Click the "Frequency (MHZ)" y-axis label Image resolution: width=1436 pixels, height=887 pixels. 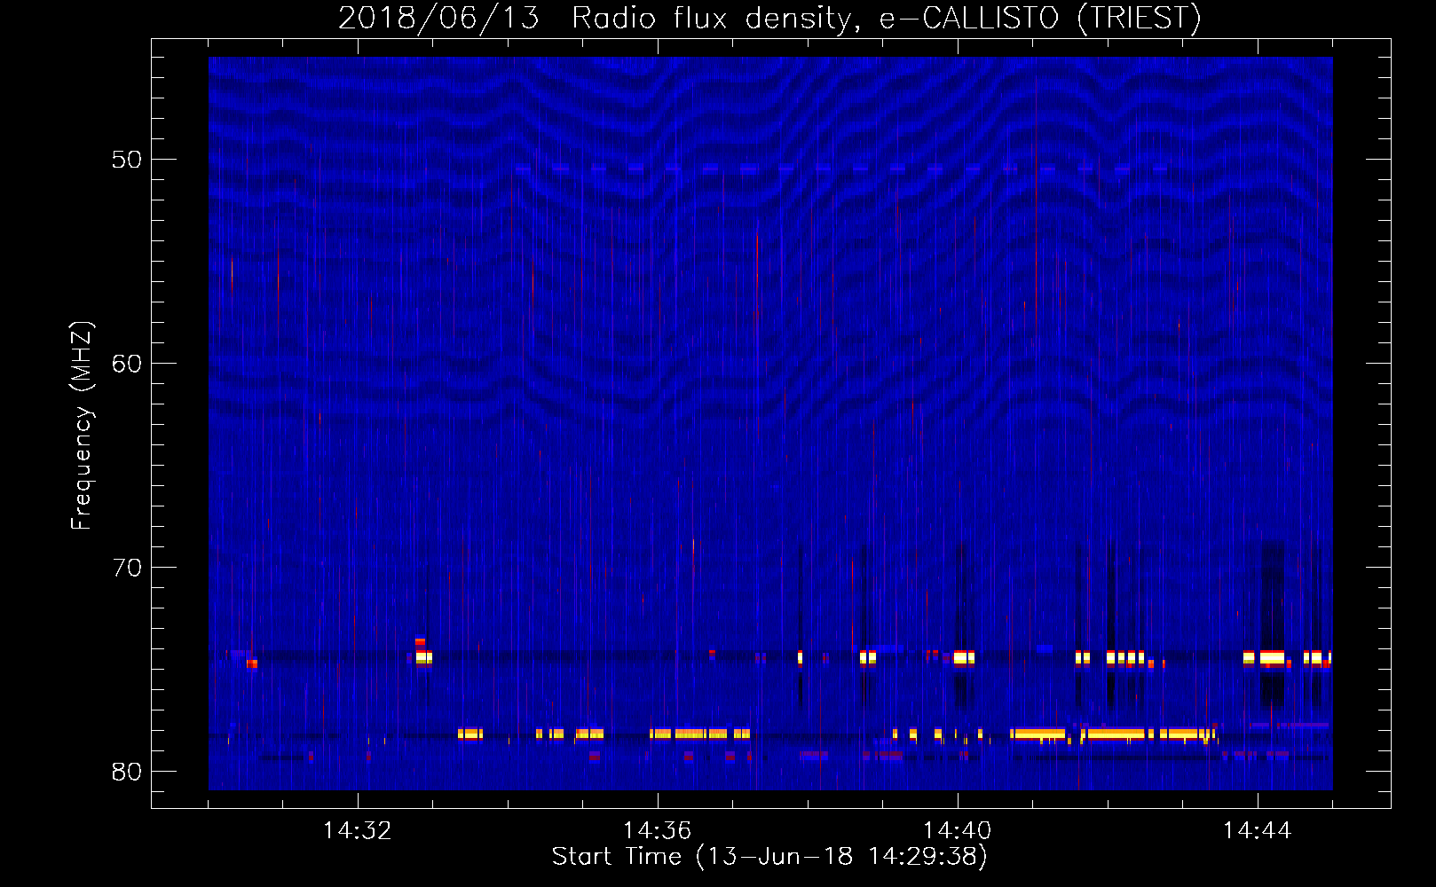(81, 426)
